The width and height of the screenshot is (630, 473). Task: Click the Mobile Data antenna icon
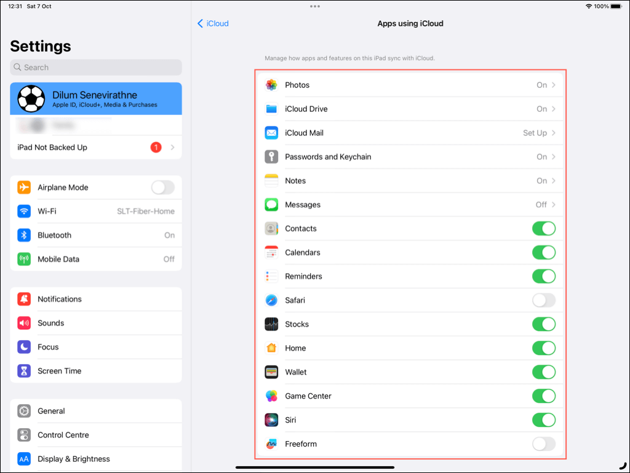click(x=24, y=260)
